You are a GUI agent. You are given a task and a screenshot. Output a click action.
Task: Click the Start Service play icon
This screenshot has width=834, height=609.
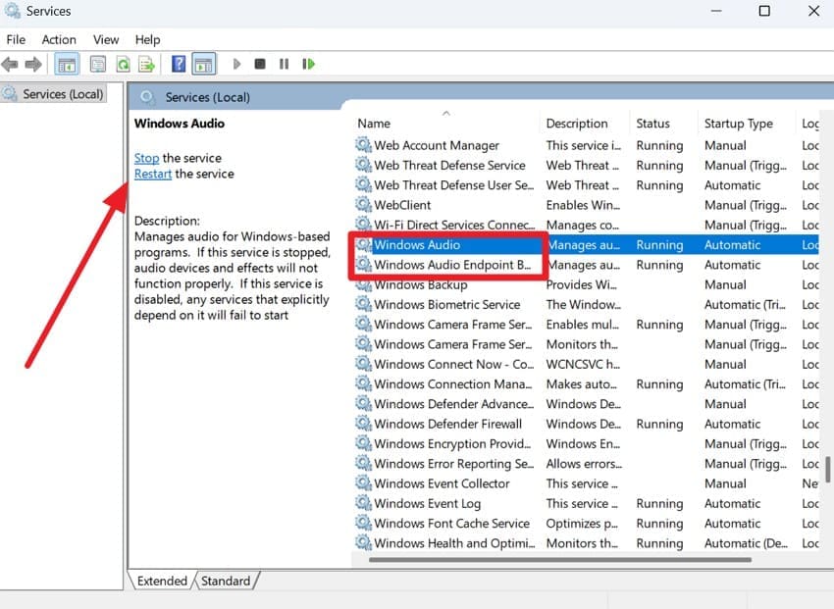236,65
